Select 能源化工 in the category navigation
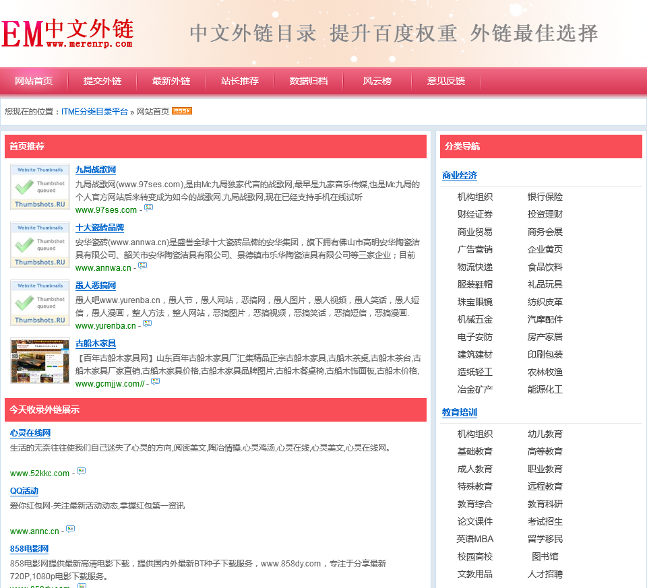 tap(545, 390)
